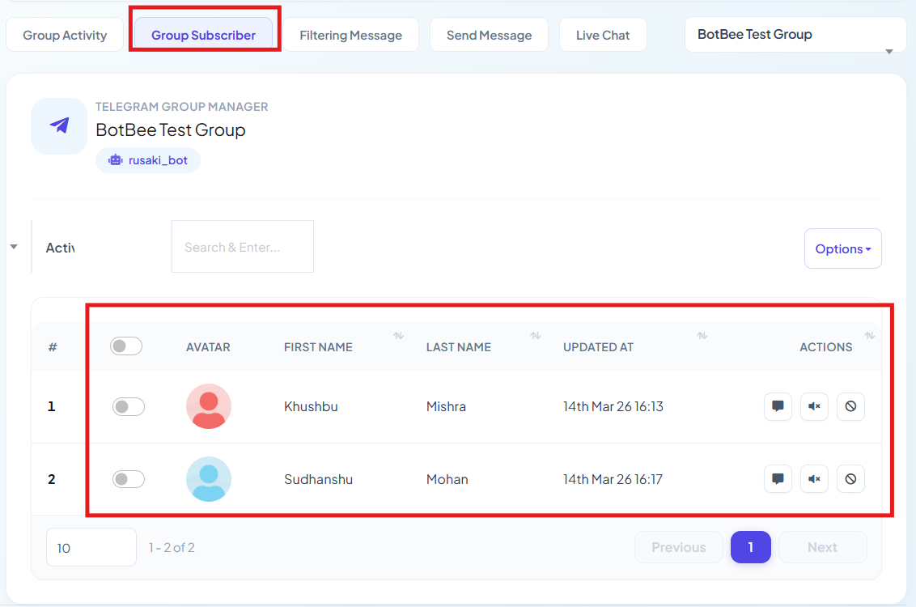Focus the Search & Enter field
This screenshot has height=607, width=916.
tap(243, 247)
